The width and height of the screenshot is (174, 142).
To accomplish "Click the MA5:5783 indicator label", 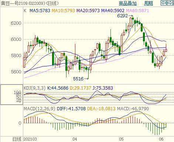I will pos(40,11).
